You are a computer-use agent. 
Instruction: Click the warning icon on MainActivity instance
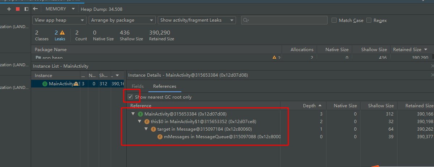tap(76, 84)
